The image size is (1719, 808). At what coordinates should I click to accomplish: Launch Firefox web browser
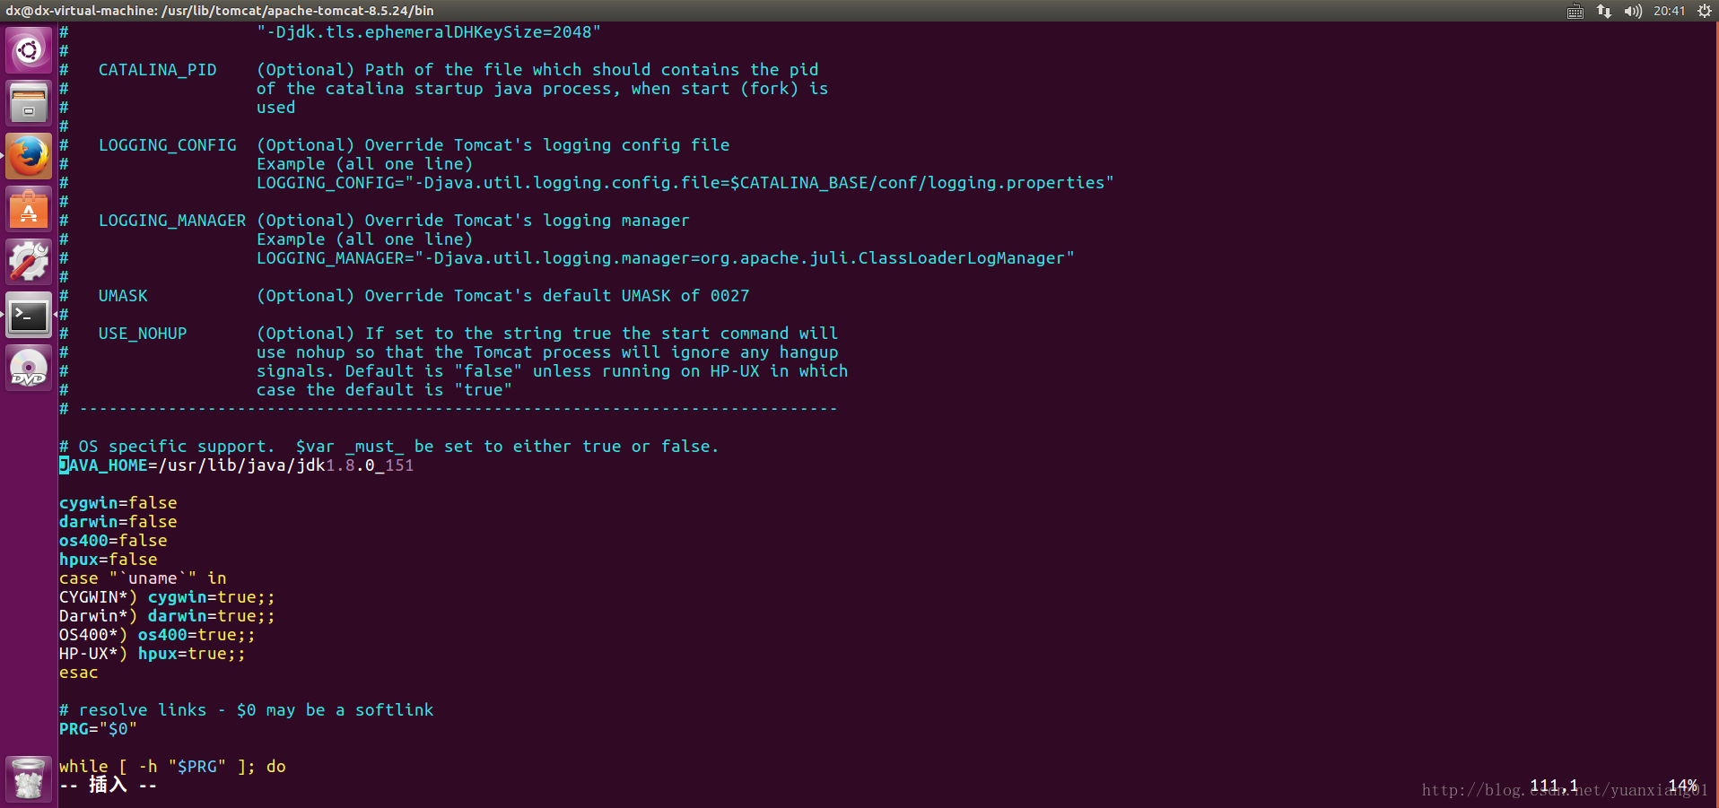pos(29,156)
